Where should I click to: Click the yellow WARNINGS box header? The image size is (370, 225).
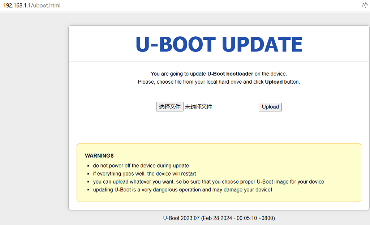point(99,155)
